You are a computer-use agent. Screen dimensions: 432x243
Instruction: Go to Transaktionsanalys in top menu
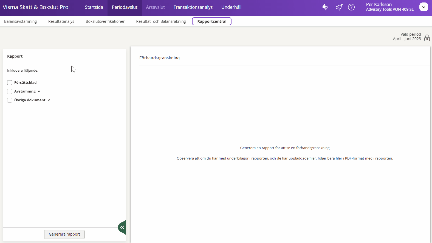pyautogui.click(x=193, y=7)
